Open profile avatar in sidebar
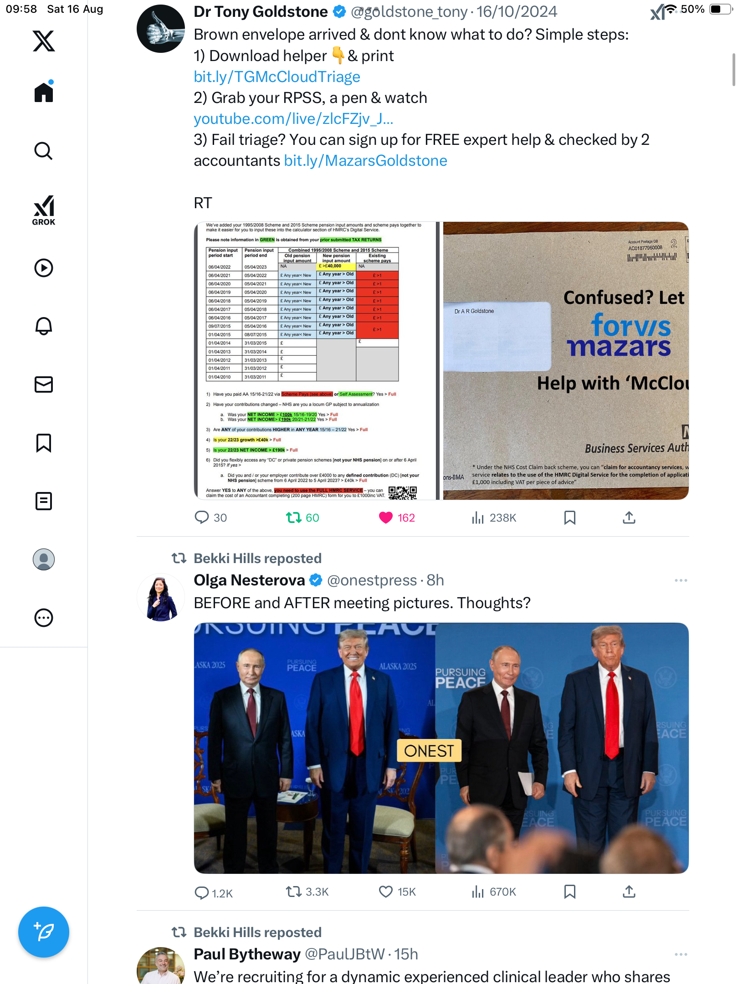 (44, 559)
